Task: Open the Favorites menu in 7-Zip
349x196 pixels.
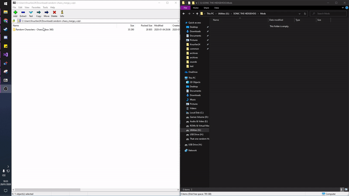Action: 36,7
